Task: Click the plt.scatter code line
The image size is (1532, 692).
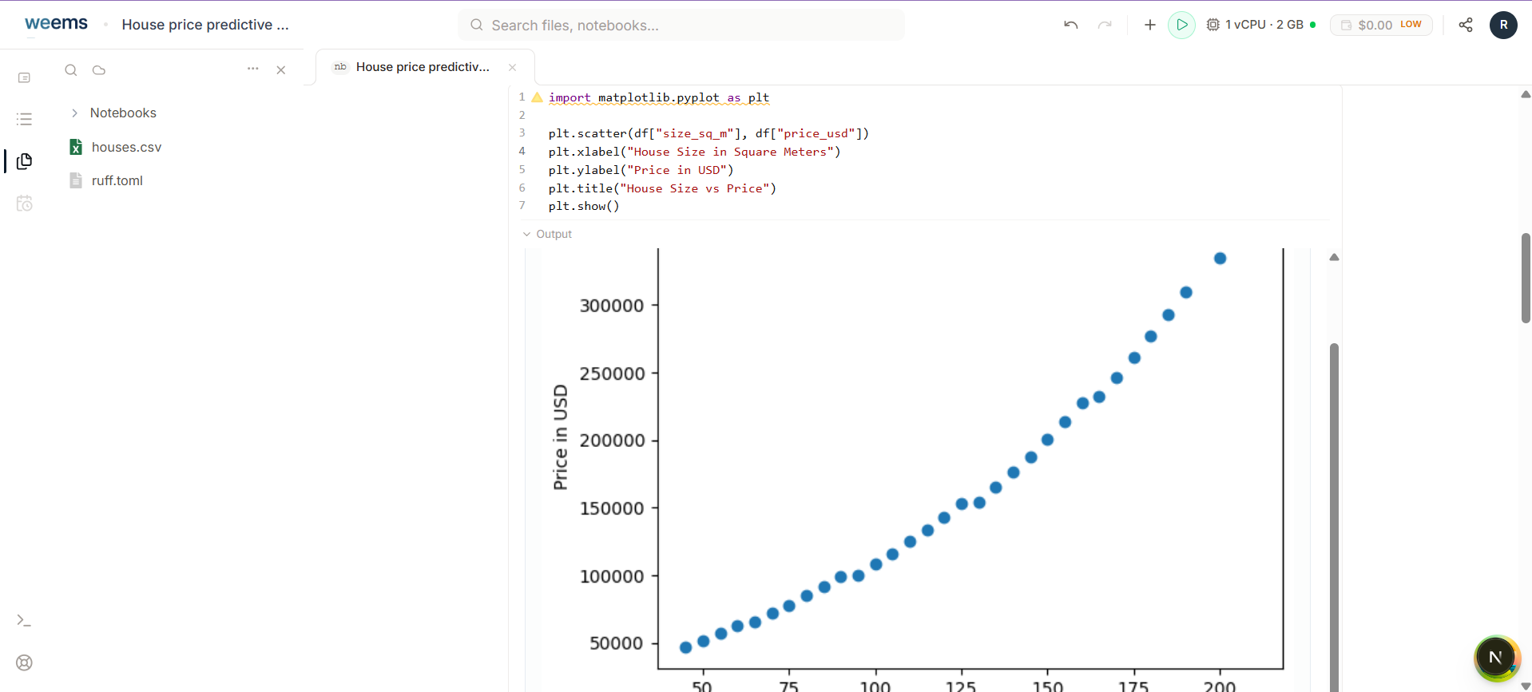Action: pos(708,133)
